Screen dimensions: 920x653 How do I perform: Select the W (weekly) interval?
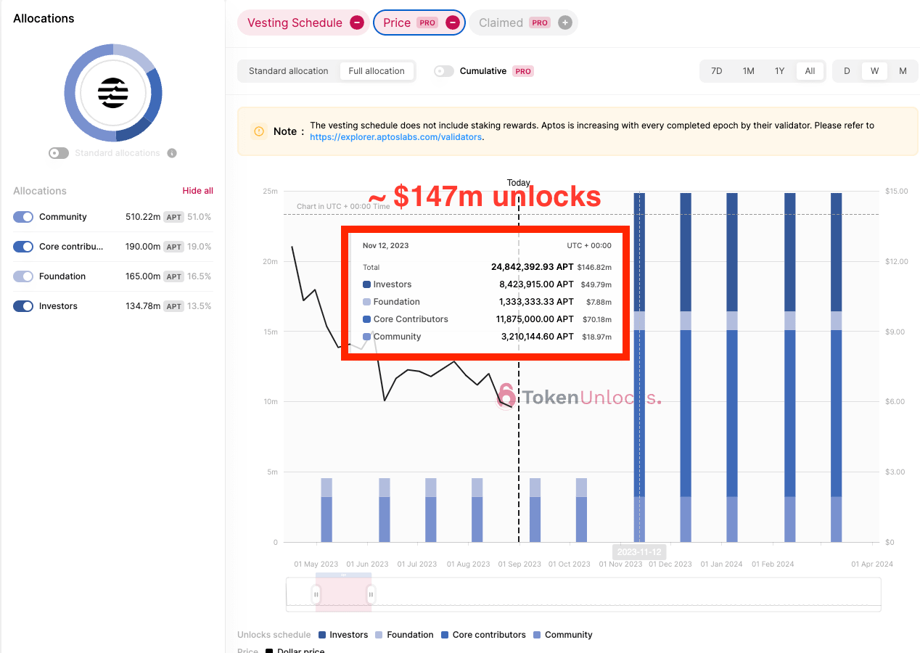point(875,71)
